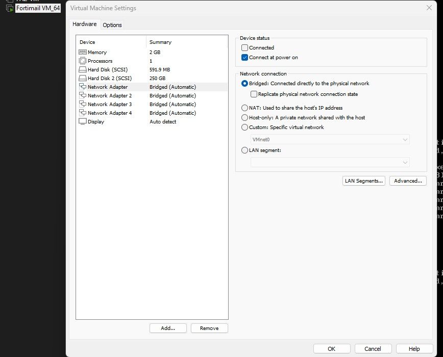
Task: Confirm settings with the OK button
Action: click(x=332, y=349)
